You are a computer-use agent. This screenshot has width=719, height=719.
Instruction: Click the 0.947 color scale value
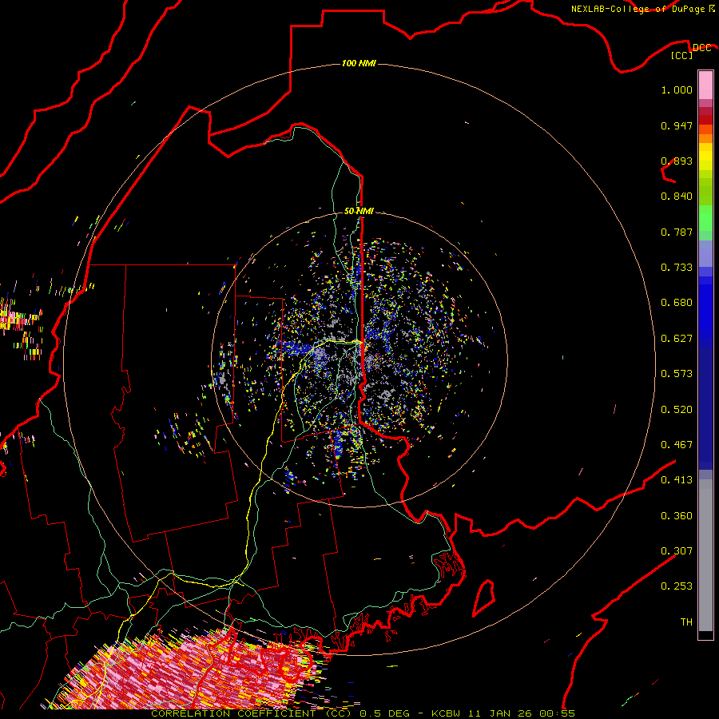[677, 125]
